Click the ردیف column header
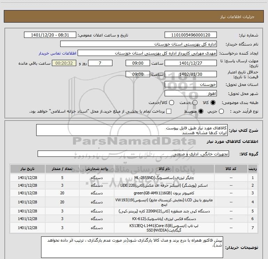 [253, 169]
